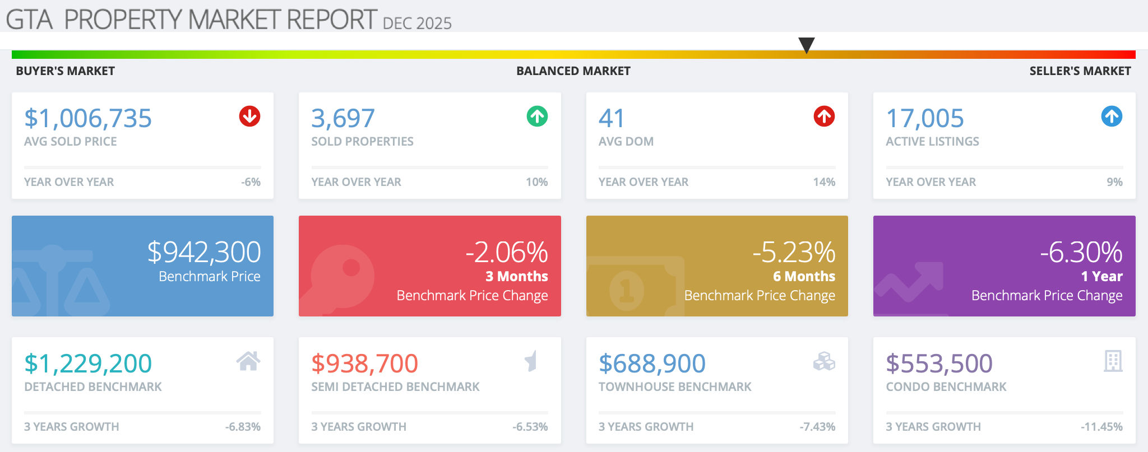1148x452 pixels.
Task: Open the gold 6 Months Benchmark Price Change tile
Action: tap(717, 266)
